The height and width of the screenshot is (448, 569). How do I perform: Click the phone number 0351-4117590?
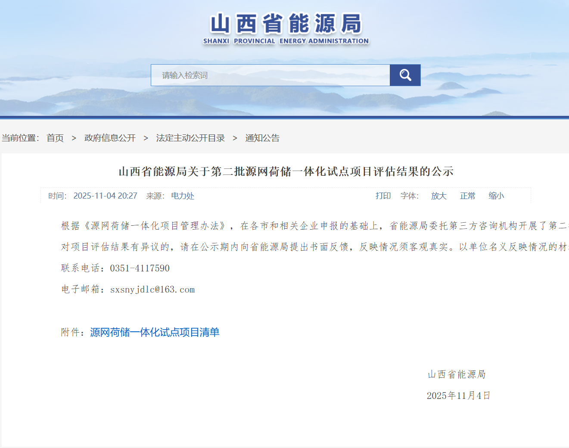coord(140,268)
